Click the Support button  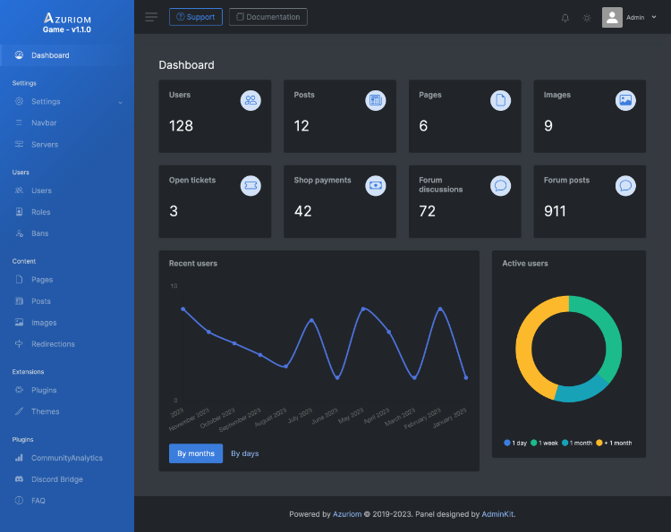[x=196, y=17]
